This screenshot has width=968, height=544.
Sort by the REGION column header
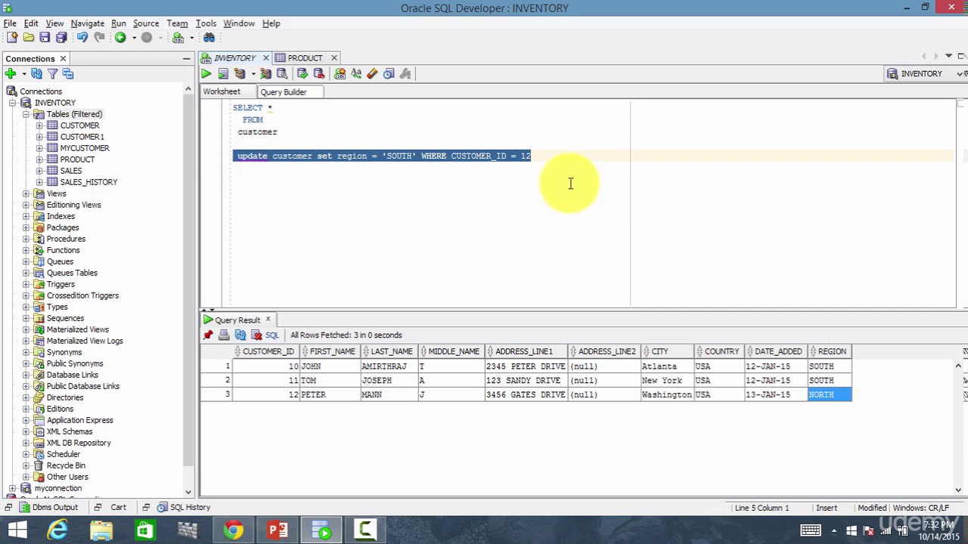coord(830,351)
